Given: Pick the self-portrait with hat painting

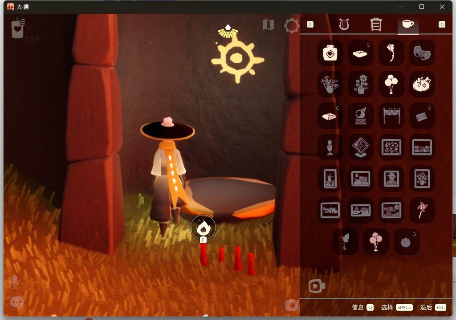Looking at the screenshot, I should pyautogui.click(x=391, y=178).
